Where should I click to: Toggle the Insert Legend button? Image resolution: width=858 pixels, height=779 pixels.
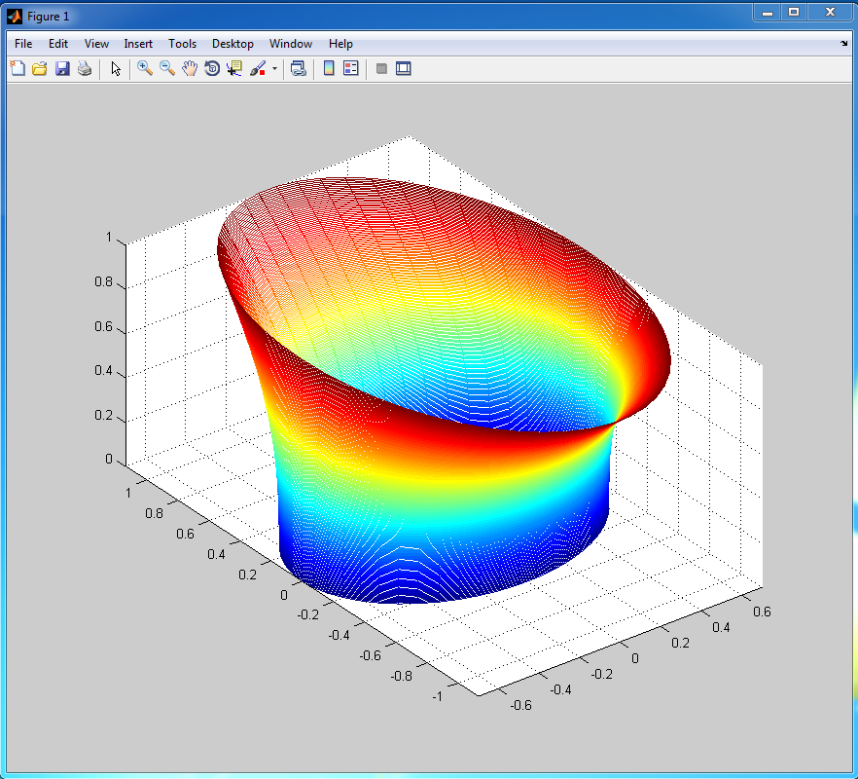[x=351, y=68]
